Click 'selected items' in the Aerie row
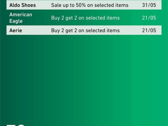This screenshot has width=168, height=126. [103, 30]
